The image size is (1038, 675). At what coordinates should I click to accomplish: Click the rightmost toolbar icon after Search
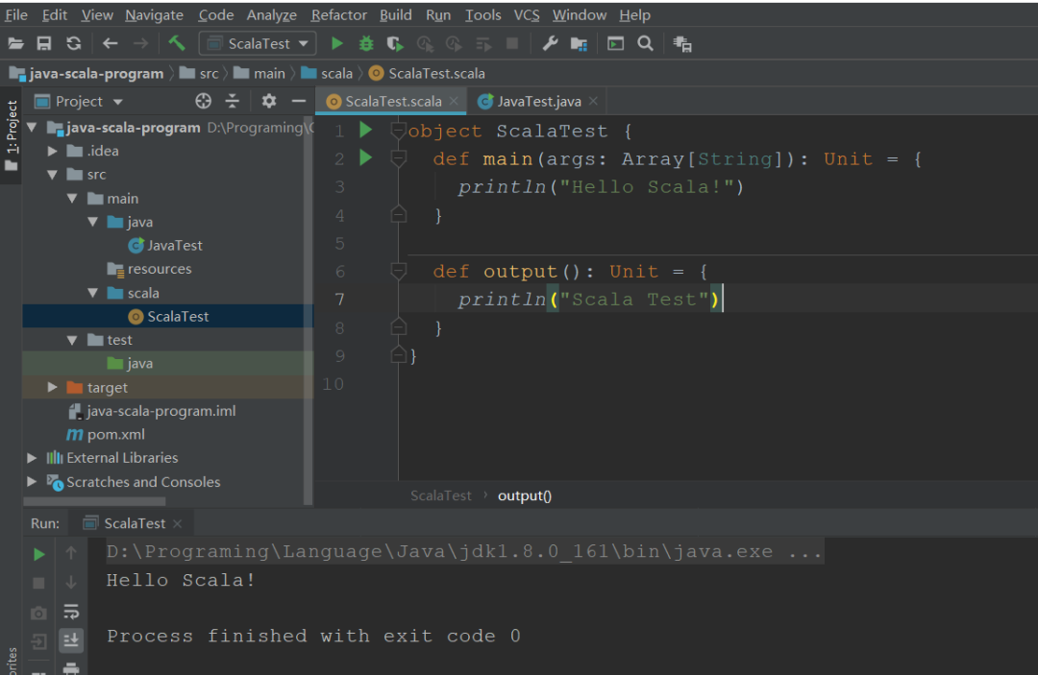[x=682, y=44]
